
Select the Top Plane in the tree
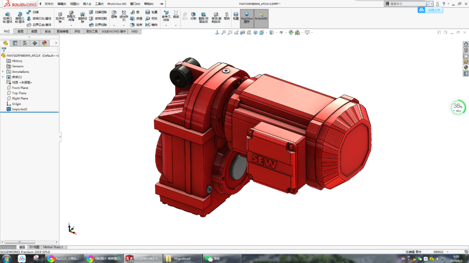[x=17, y=93]
